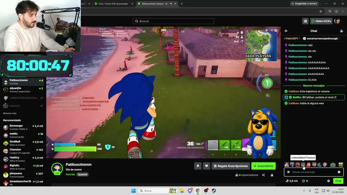
Task: Jump to Nuevos mensajes in chat
Action: pyautogui.click(x=314, y=86)
